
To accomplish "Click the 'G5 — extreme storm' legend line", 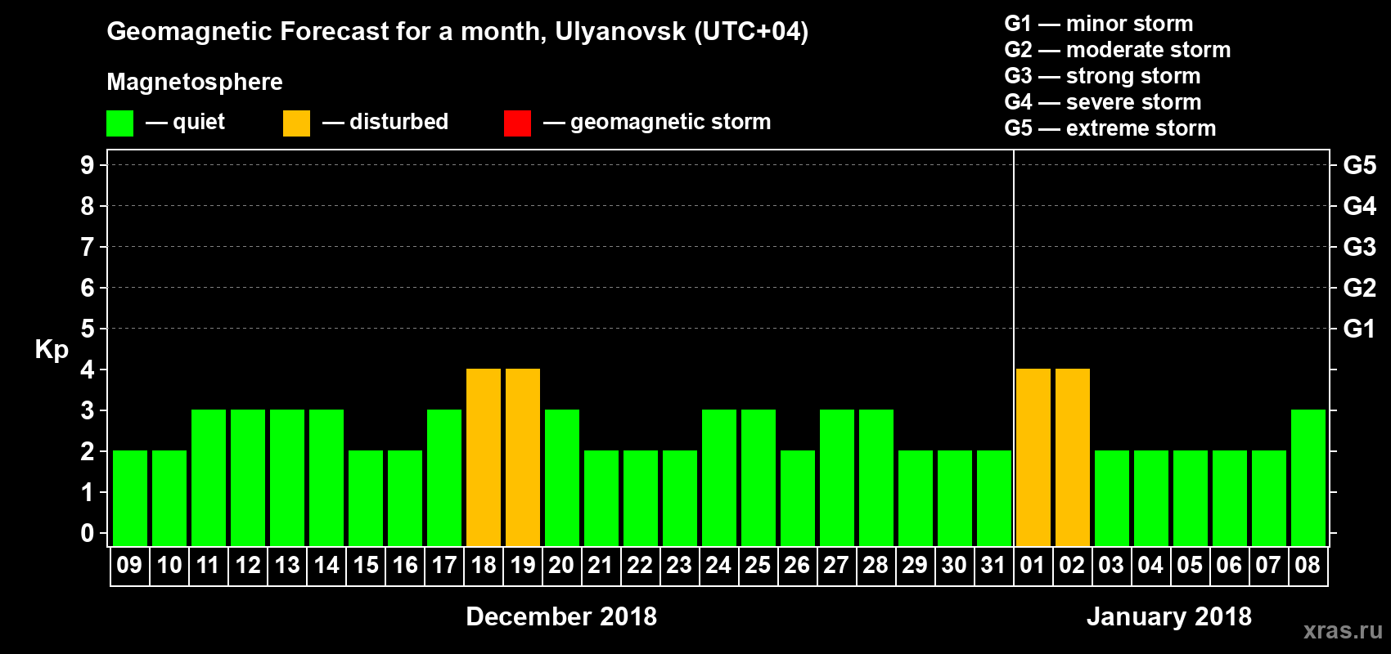I will pos(1110,128).
